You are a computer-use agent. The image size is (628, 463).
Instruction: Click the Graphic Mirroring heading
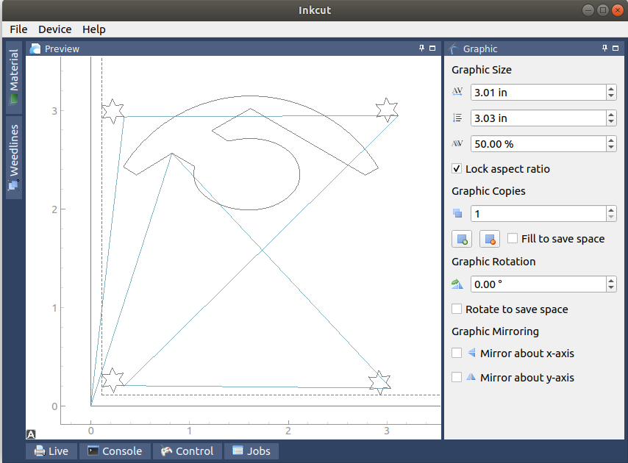[x=495, y=331]
